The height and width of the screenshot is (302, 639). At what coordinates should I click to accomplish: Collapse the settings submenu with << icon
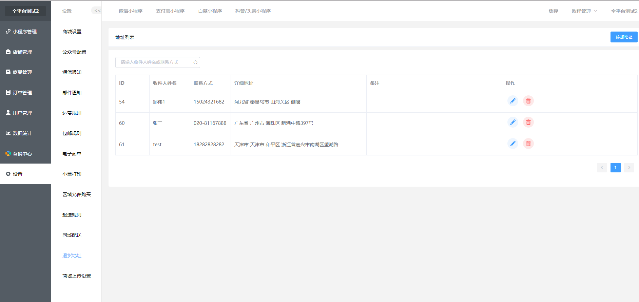[x=97, y=11]
